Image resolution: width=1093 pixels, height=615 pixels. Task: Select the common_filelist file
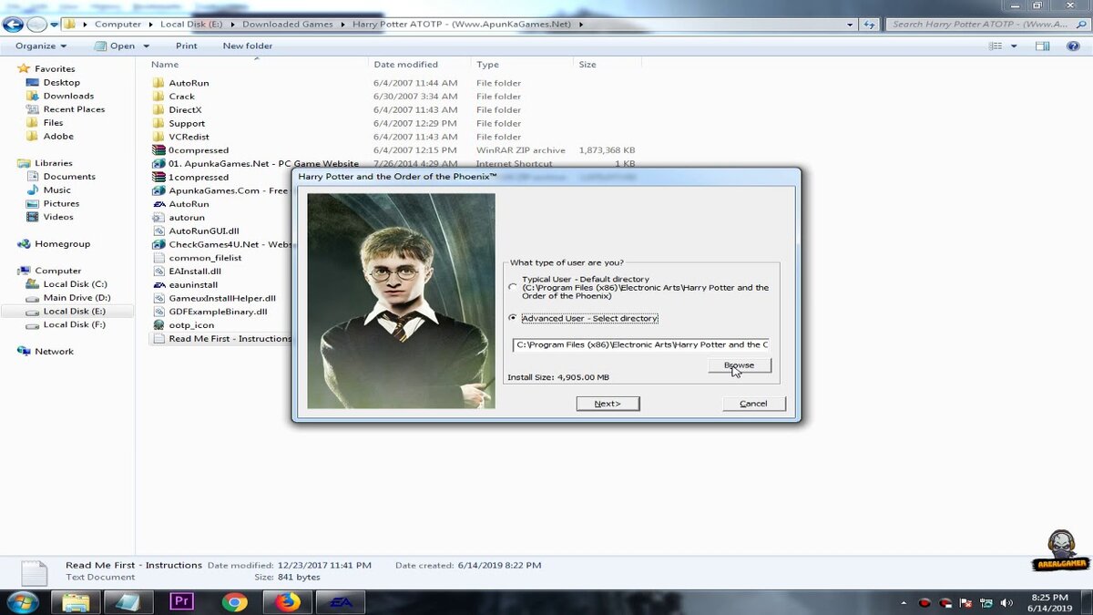point(205,258)
